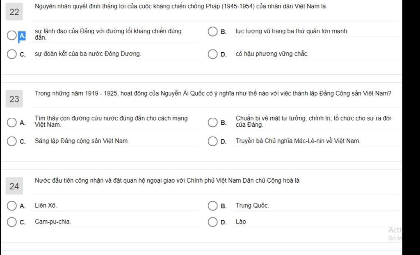420x255 pixels.
Task: Click the question number 23 badge
Action: point(14,99)
